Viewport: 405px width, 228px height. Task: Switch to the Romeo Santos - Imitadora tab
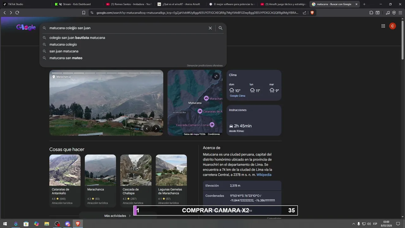[129, 4]
